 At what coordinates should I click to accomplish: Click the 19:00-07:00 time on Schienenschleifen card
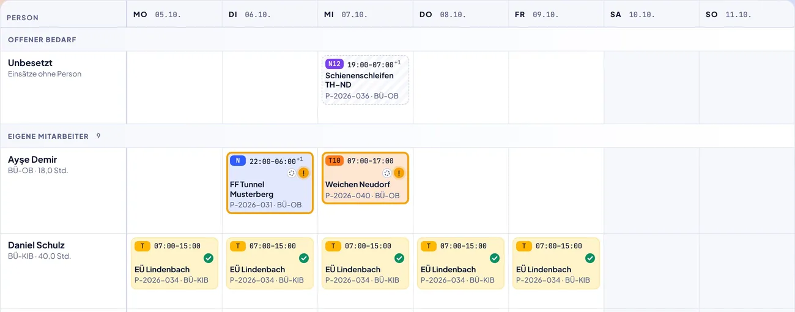point(370,64)
